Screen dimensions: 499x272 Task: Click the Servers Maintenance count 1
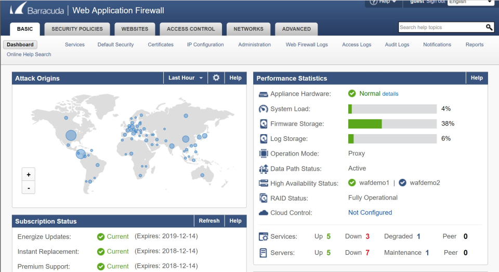[427, 253]
